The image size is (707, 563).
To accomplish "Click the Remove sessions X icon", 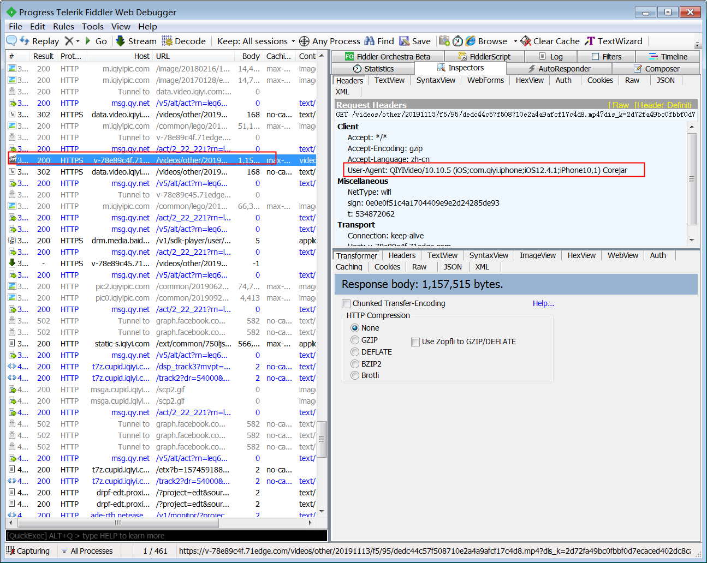I will 69,41.
